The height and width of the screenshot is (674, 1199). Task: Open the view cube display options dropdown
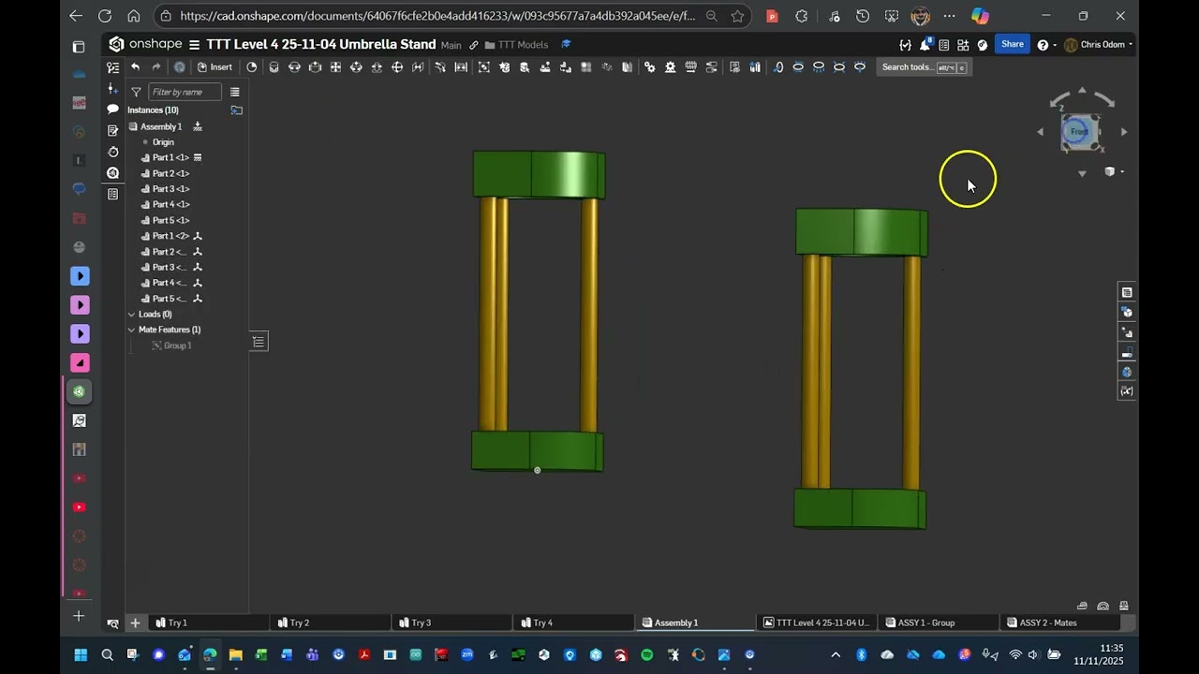[x=1113, y=171]
